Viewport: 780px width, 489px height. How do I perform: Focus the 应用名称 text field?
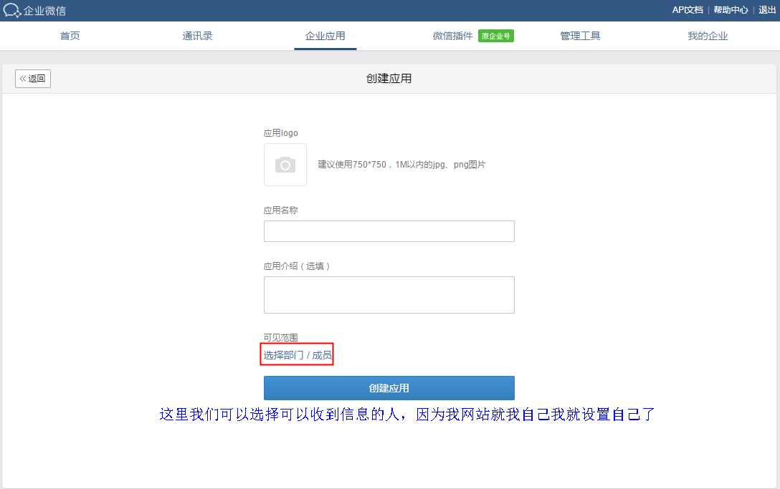389,231
